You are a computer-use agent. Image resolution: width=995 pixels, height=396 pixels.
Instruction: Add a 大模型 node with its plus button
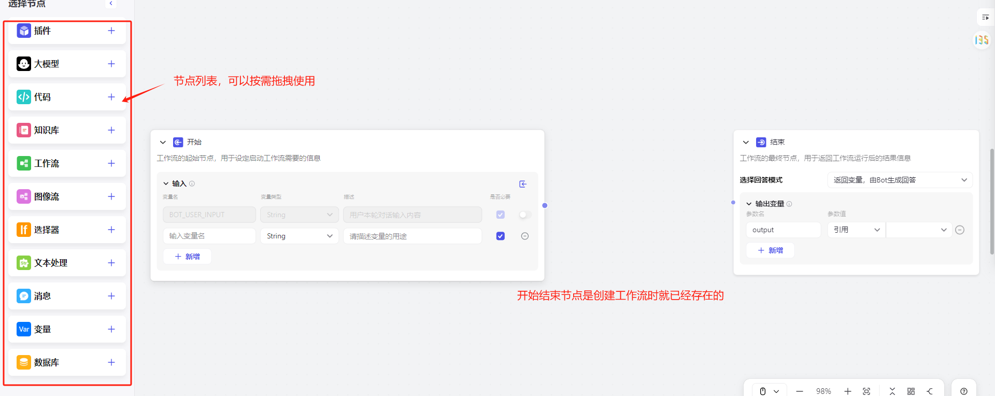(x=111, y=64)
